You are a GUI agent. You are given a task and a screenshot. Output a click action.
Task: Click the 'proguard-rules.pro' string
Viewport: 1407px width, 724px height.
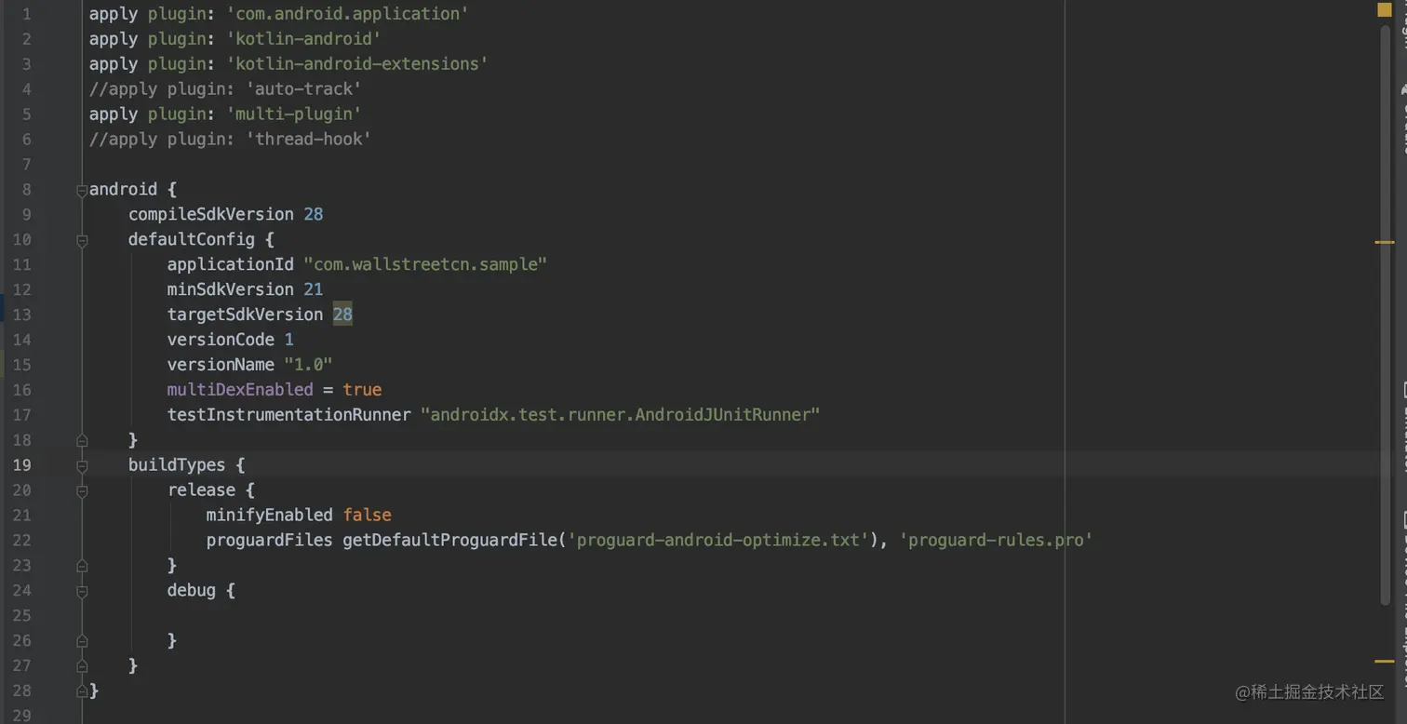[996, 541]
